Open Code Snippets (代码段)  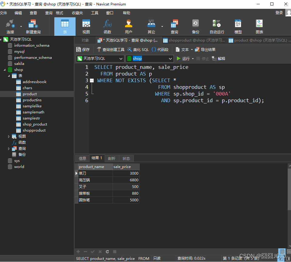[x=160, y=49]
